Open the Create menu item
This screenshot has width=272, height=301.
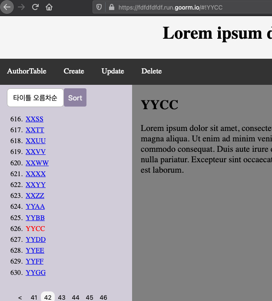tap(74, 71)
